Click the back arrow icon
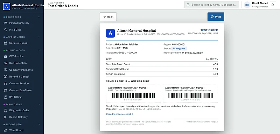 point(105,17)
